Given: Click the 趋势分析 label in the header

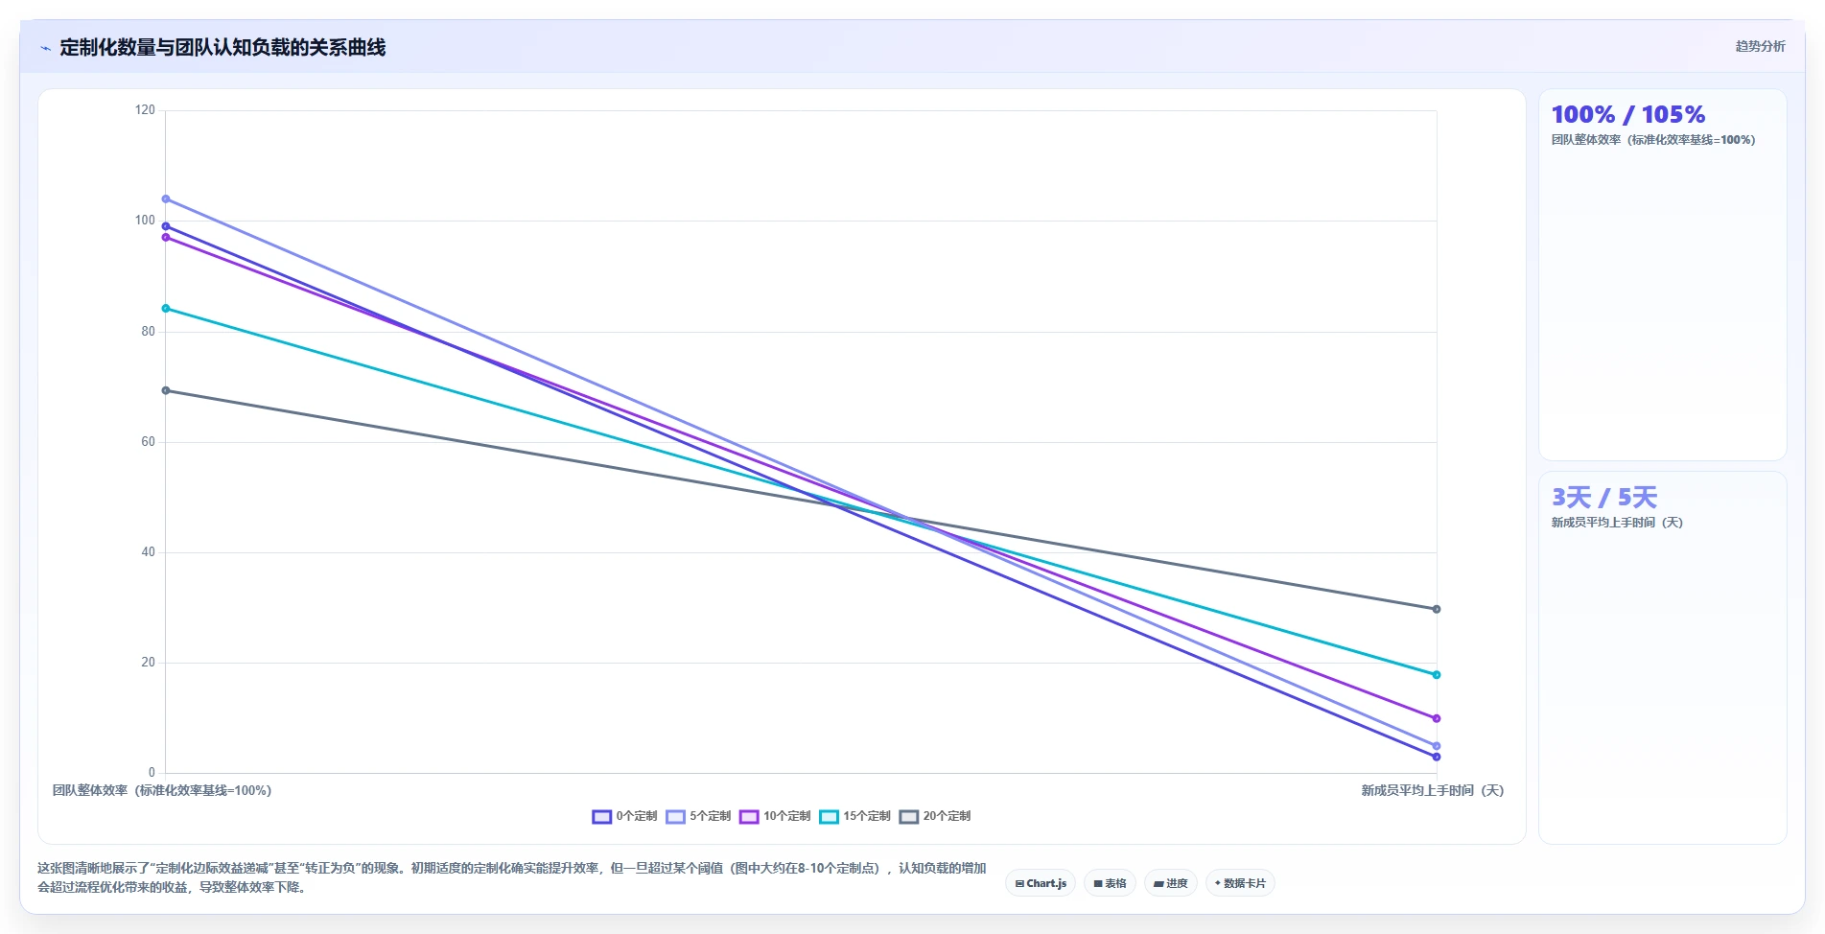Looking at the screenshot, I should (x=1760, y=46).
